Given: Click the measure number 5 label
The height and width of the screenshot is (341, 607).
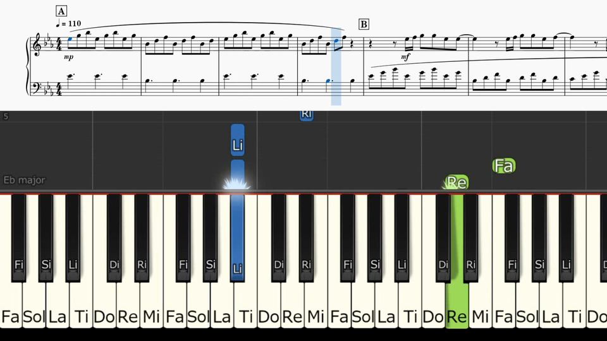Looking at the screenshot, I should tap(6, 116).
